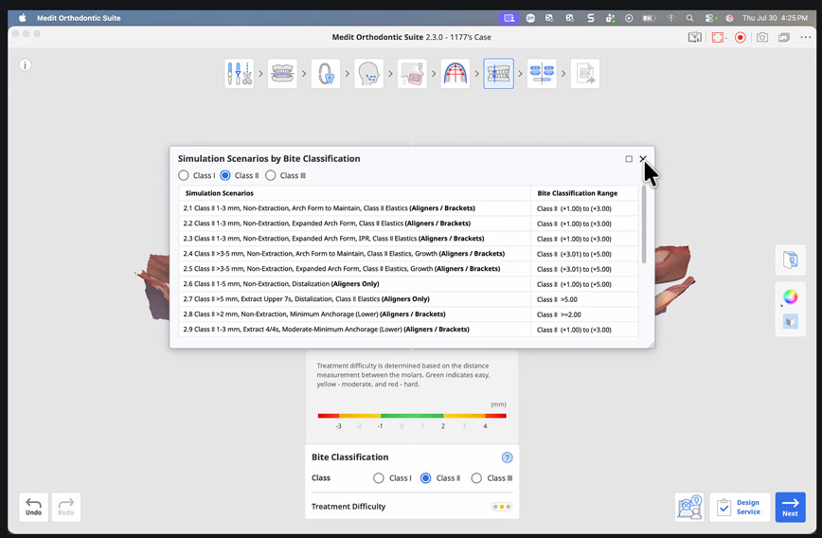The height and width of the screenshot is (538, 822).
Task: Click the Undo button
Action: tap(33, 507)
